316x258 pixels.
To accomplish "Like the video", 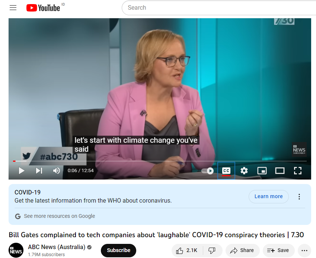I will (187, 250).
